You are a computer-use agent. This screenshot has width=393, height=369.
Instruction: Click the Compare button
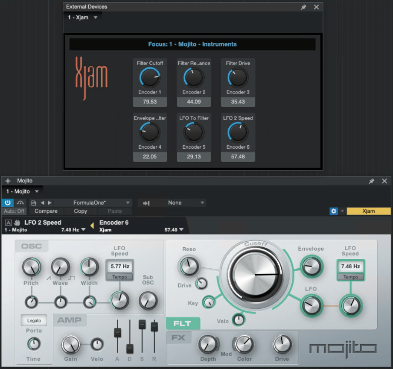click(46, 211)
